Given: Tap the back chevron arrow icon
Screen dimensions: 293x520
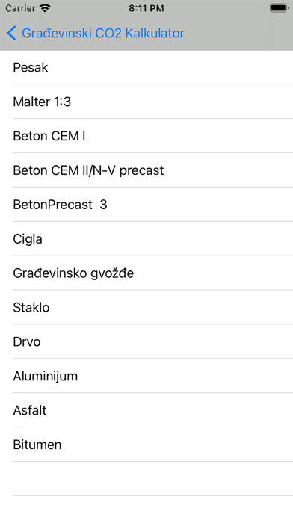Looking at the screenshot, I should tap(11, 34).
